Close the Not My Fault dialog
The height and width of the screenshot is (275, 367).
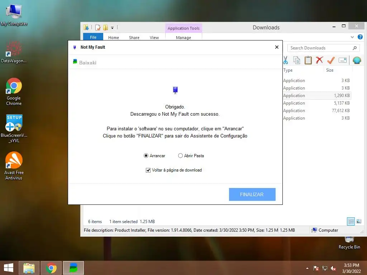[x=277, y=47]
